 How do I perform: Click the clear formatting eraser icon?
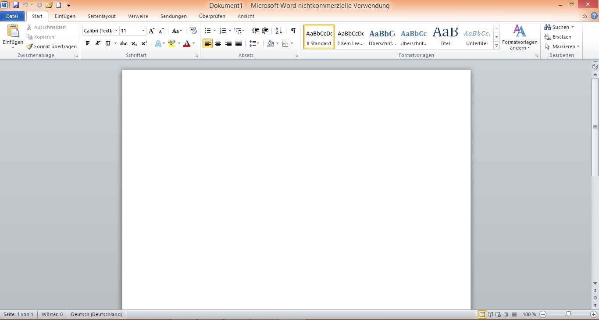(x=193, y=31)
